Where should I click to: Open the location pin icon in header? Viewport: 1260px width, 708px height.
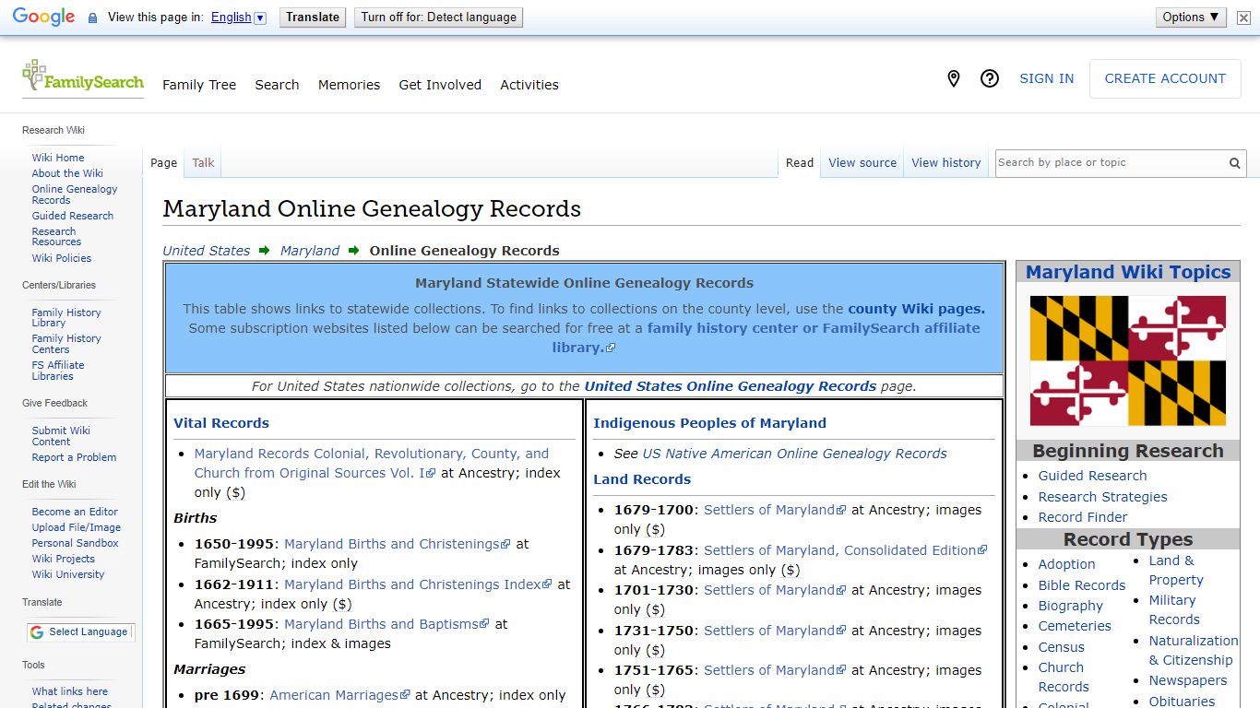point(954,79)
